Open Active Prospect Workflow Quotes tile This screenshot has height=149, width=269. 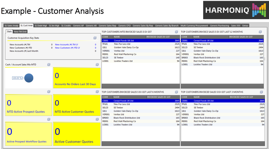point(29,134)
